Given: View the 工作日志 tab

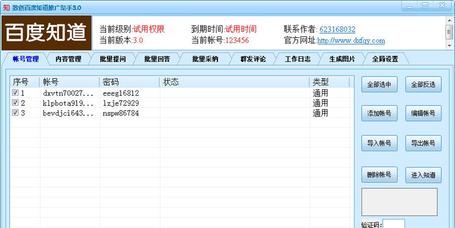Looking at the screenshot, I should (297, 59).
